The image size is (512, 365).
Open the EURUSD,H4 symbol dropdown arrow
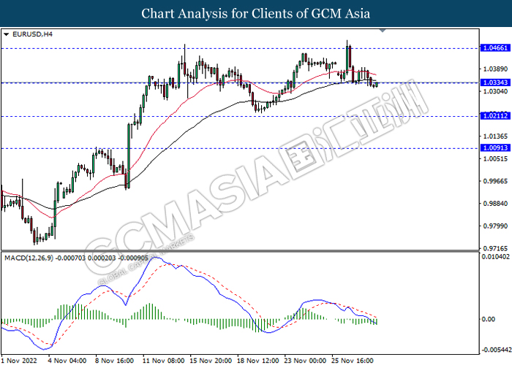pyautogui.click(x=6, y=34)
